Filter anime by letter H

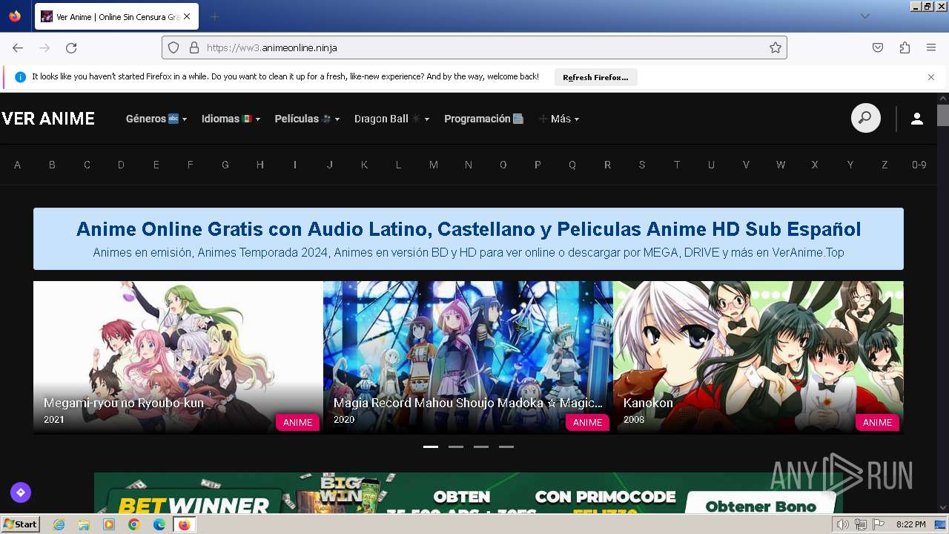coord(260,165)
